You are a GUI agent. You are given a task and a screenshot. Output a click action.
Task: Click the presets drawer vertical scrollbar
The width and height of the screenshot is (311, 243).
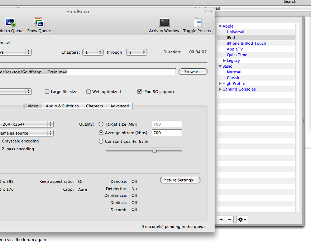(x=297, y=118)
